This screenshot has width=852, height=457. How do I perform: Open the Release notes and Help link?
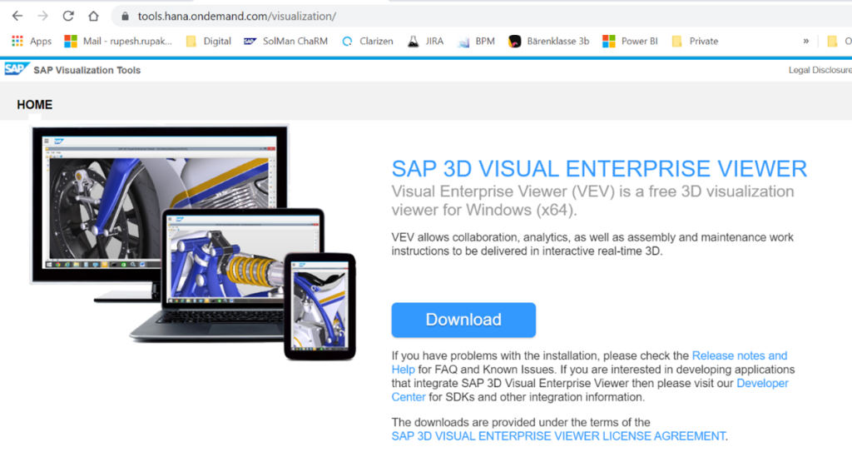click(x=739, y=355)
